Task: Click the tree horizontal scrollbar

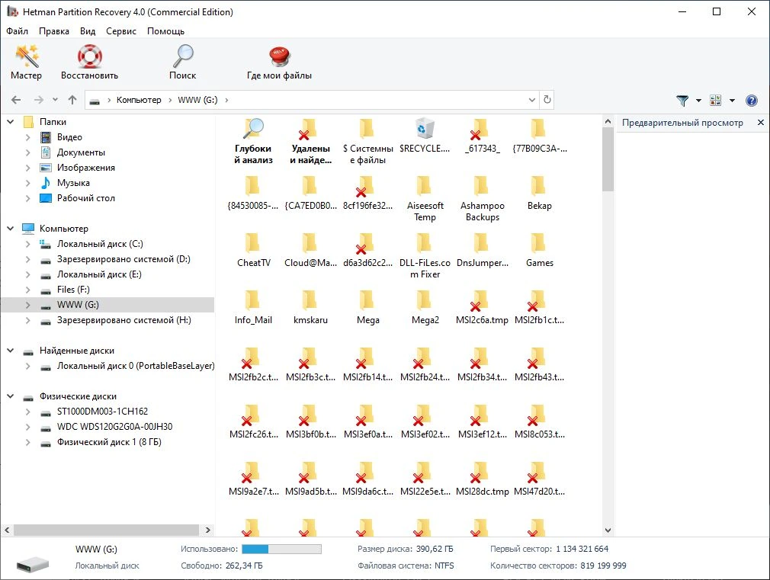Action: [x=106, y=530]
